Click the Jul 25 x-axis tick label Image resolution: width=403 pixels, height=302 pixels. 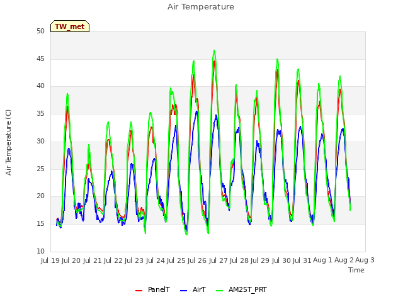click(176, 260)
